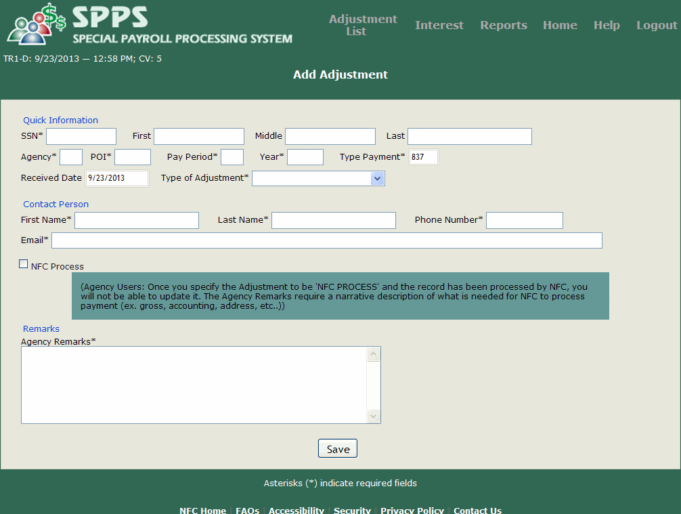
Task: Click the Middle name input field
Action: click(330, 136)
